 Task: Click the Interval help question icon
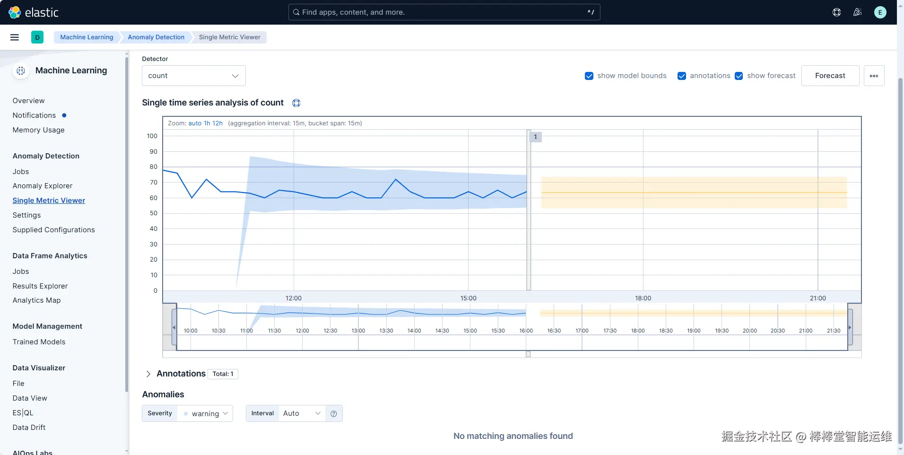point(334,413)
